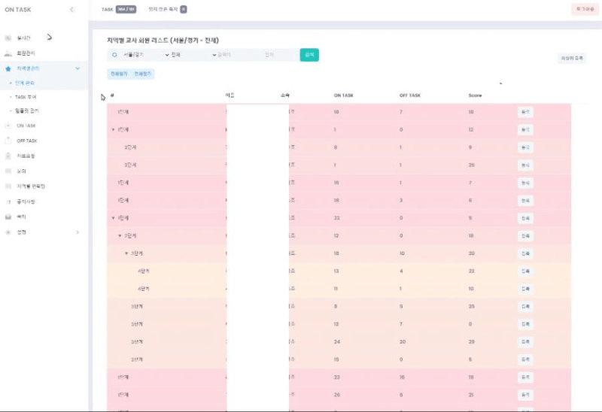Screen dimensions: 602x412
Task: Open the 회원관리 sidebar menu
Action: [x=26, y=53]
